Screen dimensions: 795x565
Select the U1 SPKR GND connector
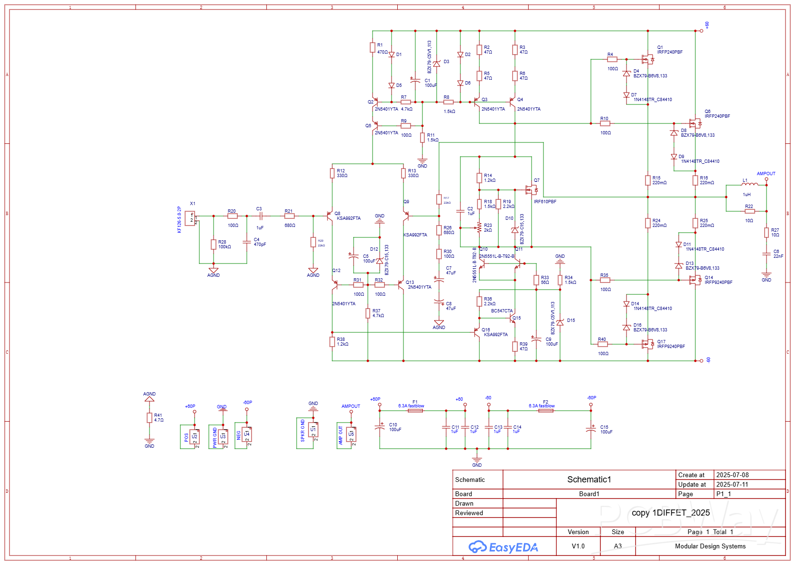(x=313, y=430)
